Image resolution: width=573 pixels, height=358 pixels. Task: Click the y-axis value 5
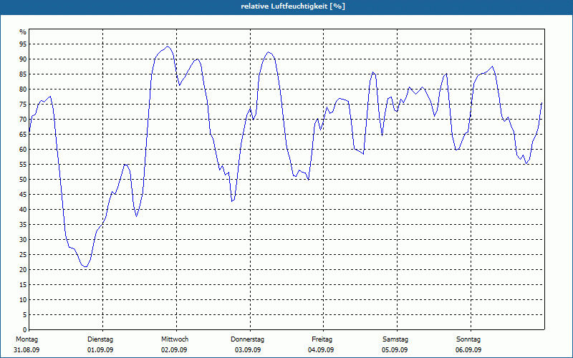pyautogui.click(x=24, y=315)
